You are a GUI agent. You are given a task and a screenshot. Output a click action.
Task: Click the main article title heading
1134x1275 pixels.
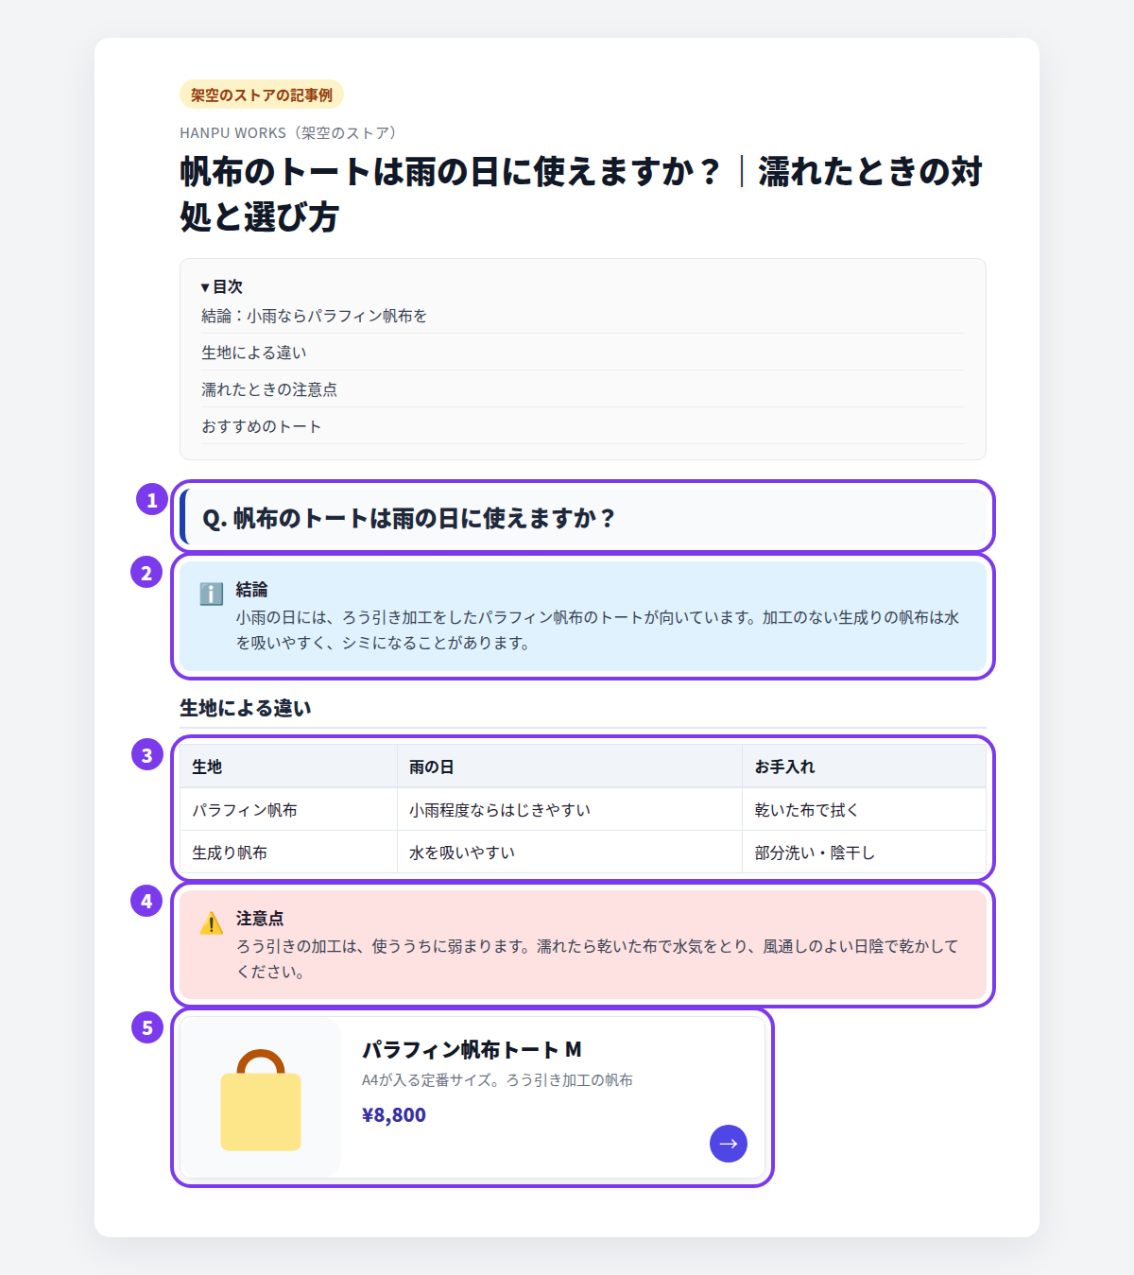point(582,194)
